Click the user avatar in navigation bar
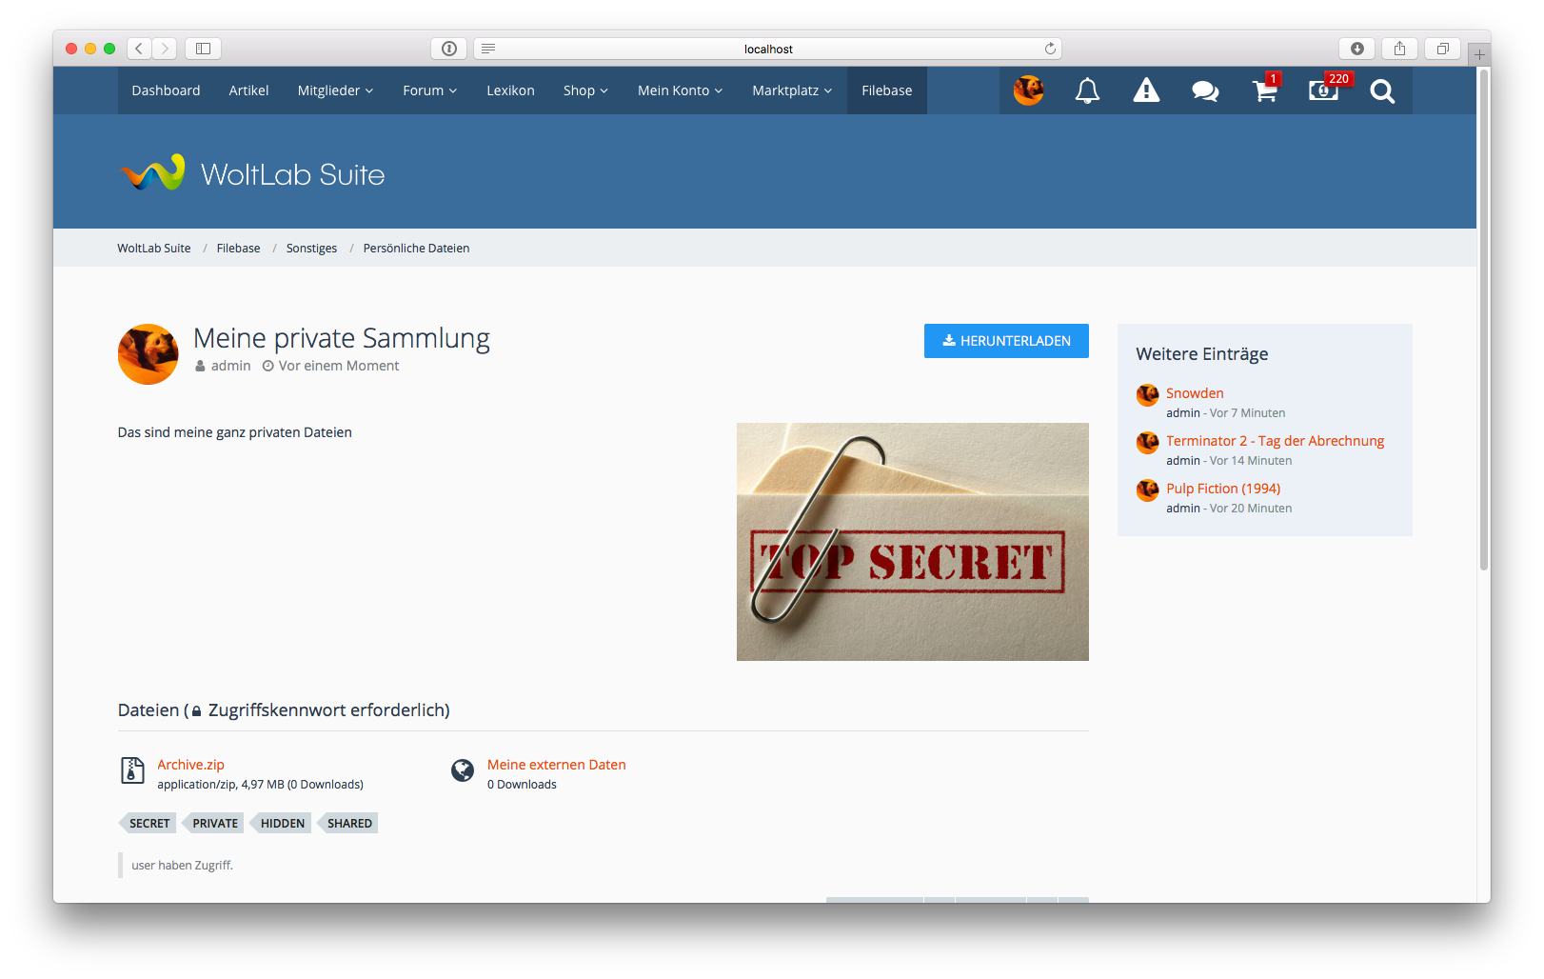1544x979 pixels. [x=1028, y=90]
